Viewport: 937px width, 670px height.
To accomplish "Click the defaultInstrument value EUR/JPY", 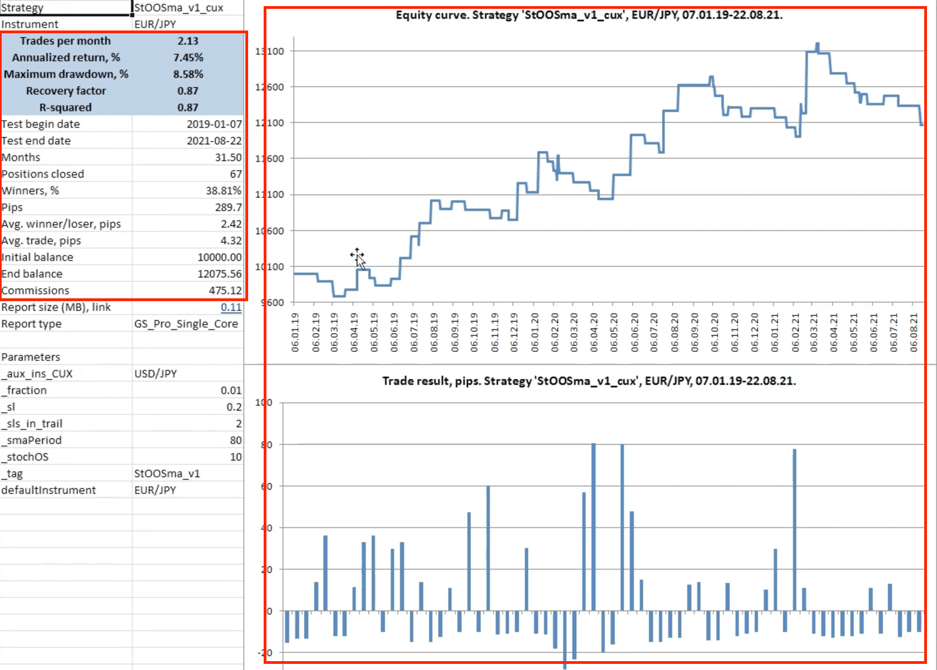I will click(155, 490).
